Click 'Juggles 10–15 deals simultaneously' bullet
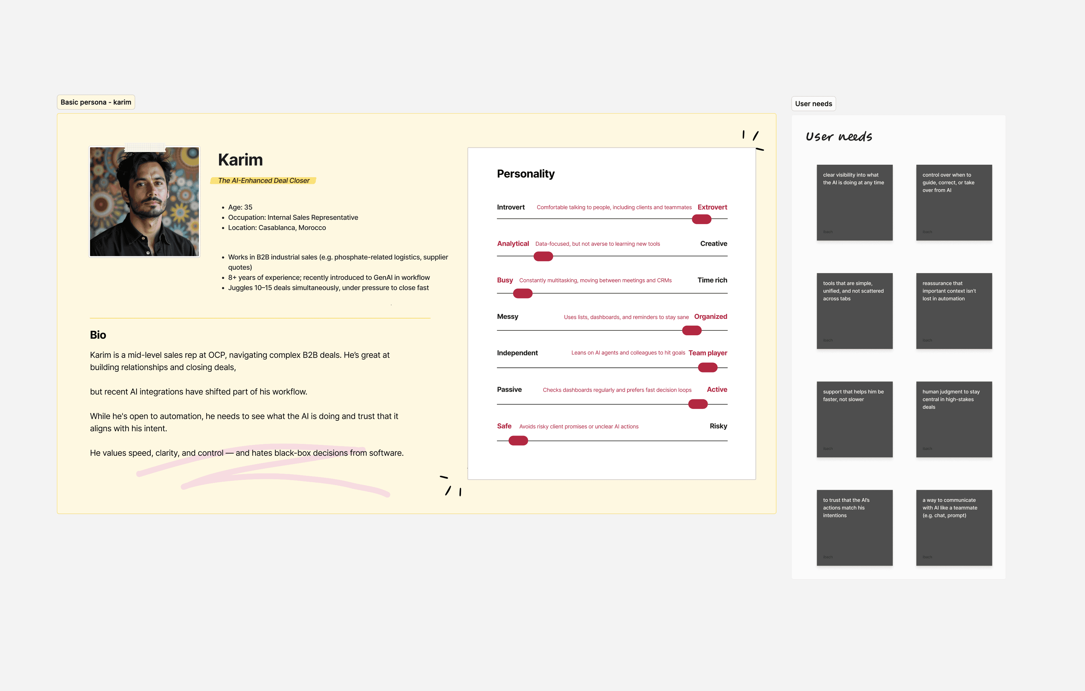 click(328, 288)
